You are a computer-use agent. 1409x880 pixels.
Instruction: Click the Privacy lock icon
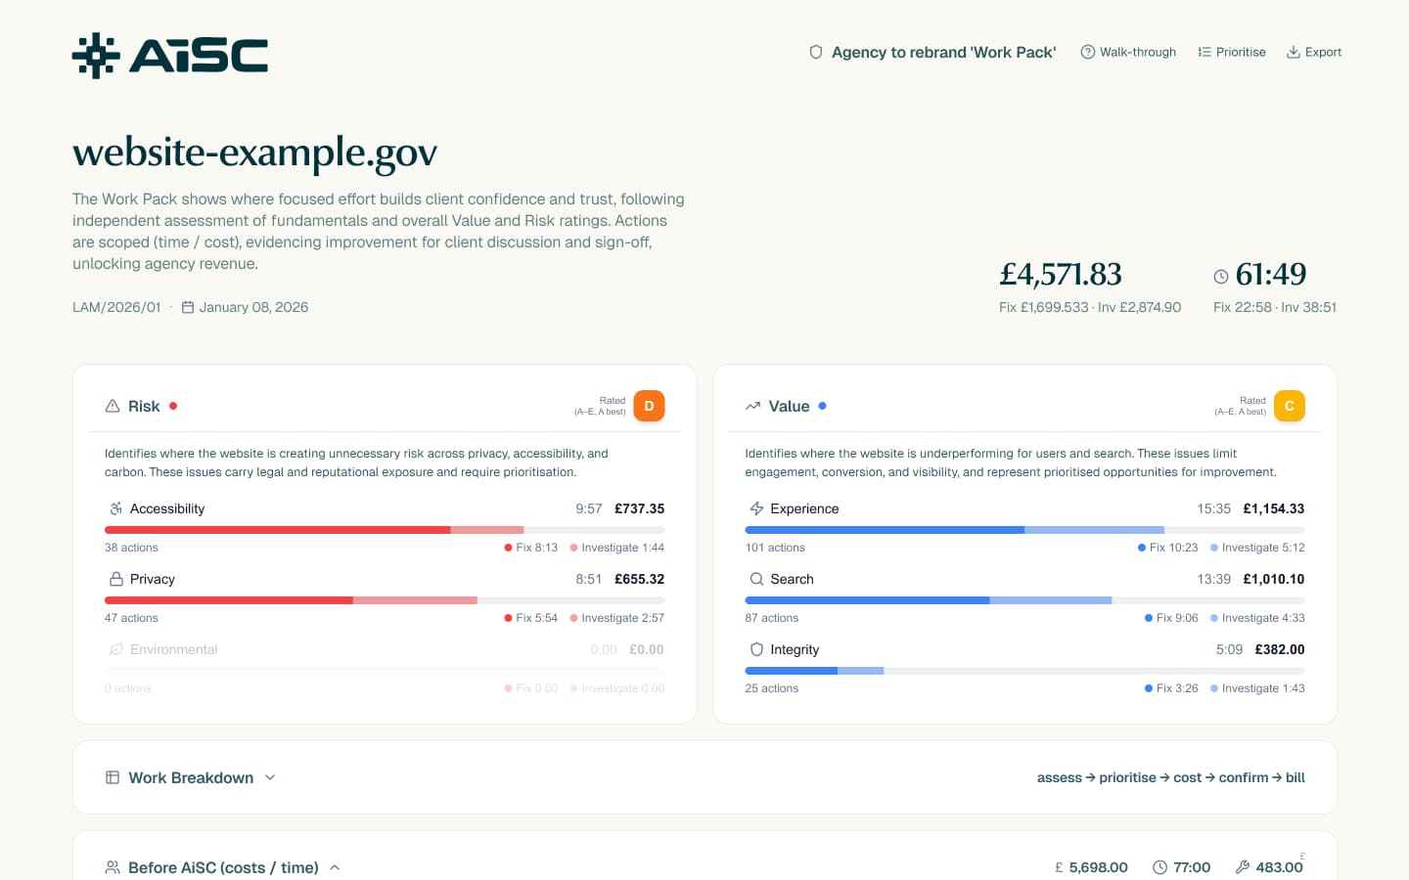pos(115,579)
